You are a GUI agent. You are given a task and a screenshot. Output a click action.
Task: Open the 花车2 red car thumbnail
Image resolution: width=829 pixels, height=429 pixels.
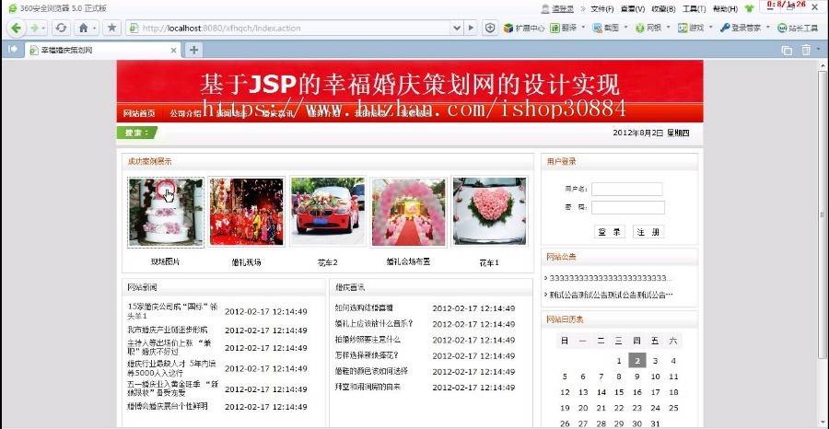[327, 212]
